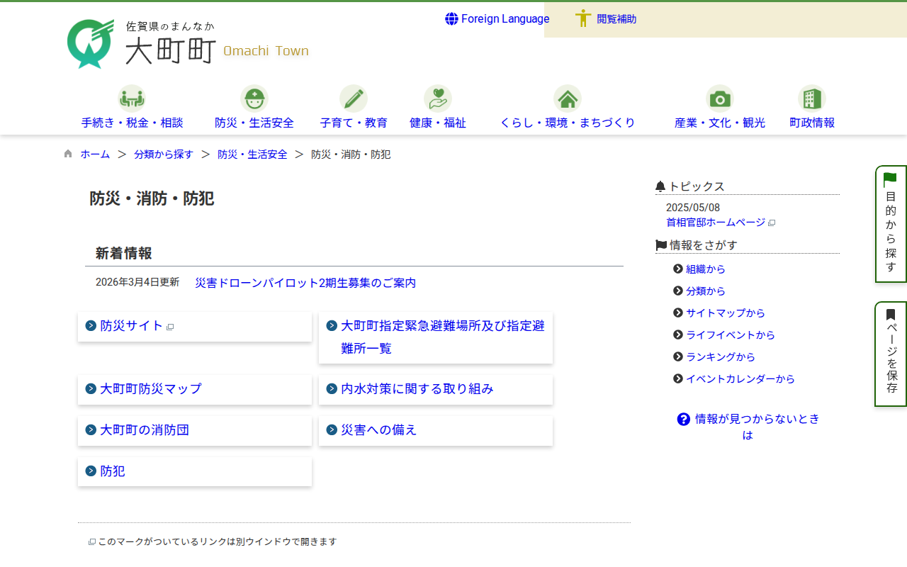Go to ホーム in the breadcrumb
The height and width of the screenshot is (567, 907).
click(x=95, y=155)
